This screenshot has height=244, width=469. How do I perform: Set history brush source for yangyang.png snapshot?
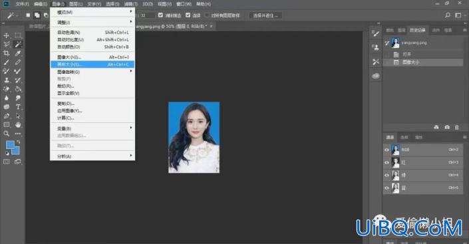pos(387,43)
